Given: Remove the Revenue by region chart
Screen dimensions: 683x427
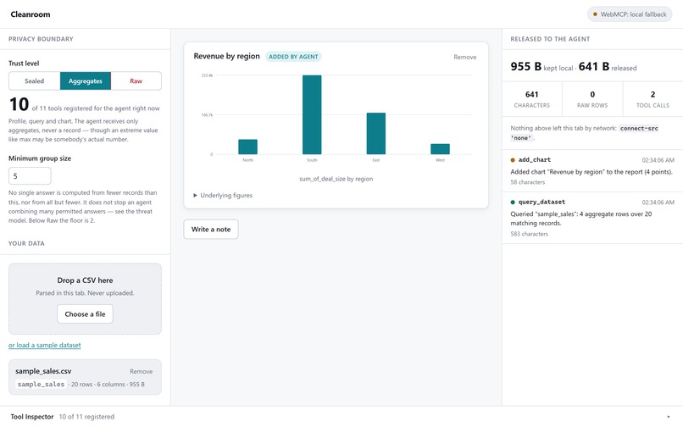Looking at the screenshot, I should [x=464, y=57].
